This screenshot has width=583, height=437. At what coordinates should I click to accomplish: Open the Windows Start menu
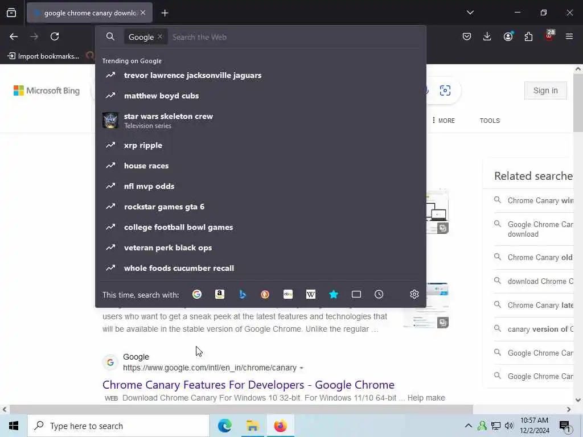click(x=14, y=426)
